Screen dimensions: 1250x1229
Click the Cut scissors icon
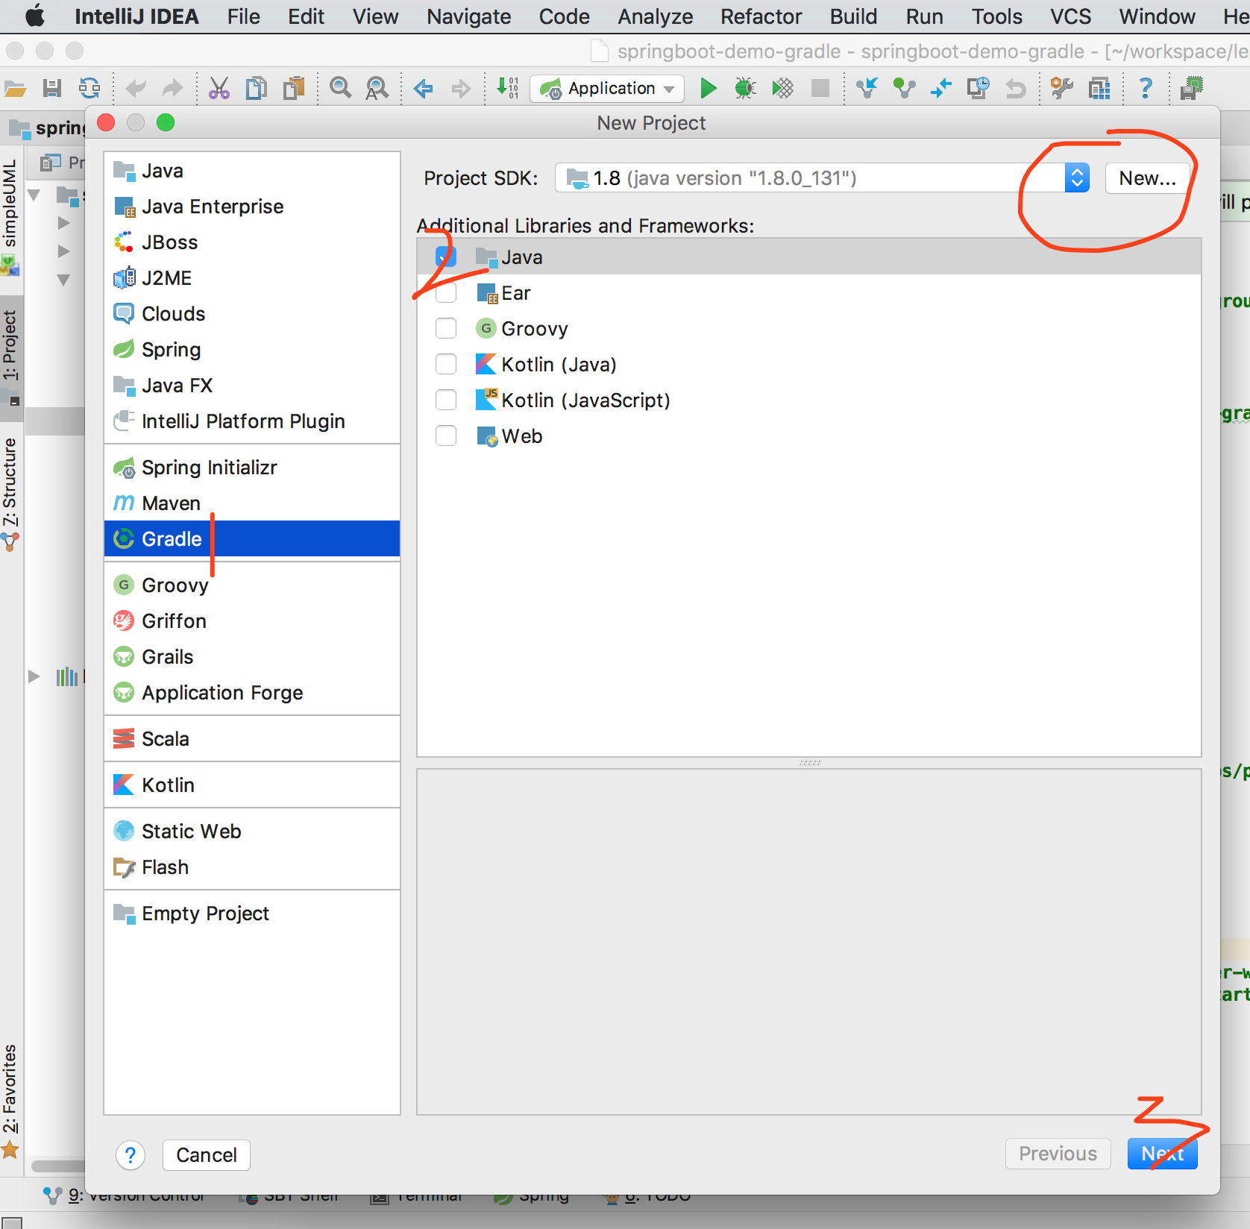click(219, 89)
